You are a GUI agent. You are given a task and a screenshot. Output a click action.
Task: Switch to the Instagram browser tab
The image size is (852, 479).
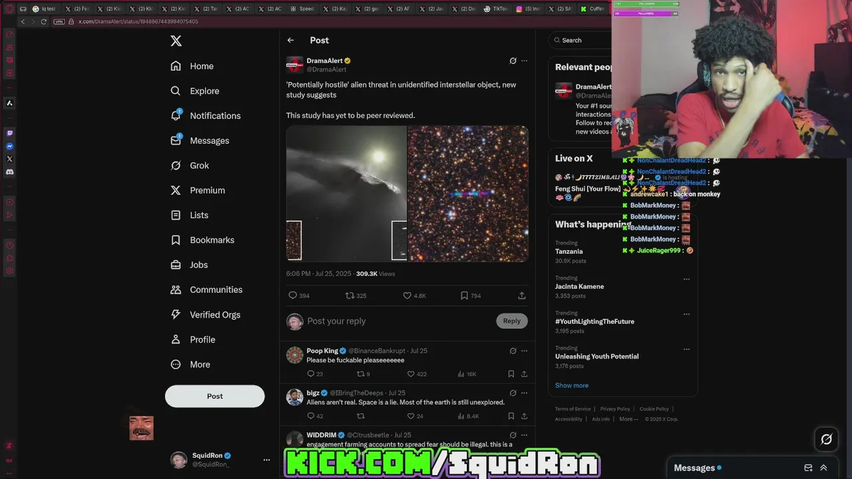[528, 9]
